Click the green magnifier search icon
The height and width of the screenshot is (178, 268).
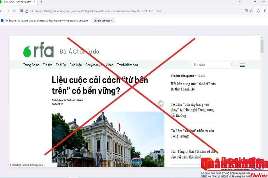click(233, 64)
